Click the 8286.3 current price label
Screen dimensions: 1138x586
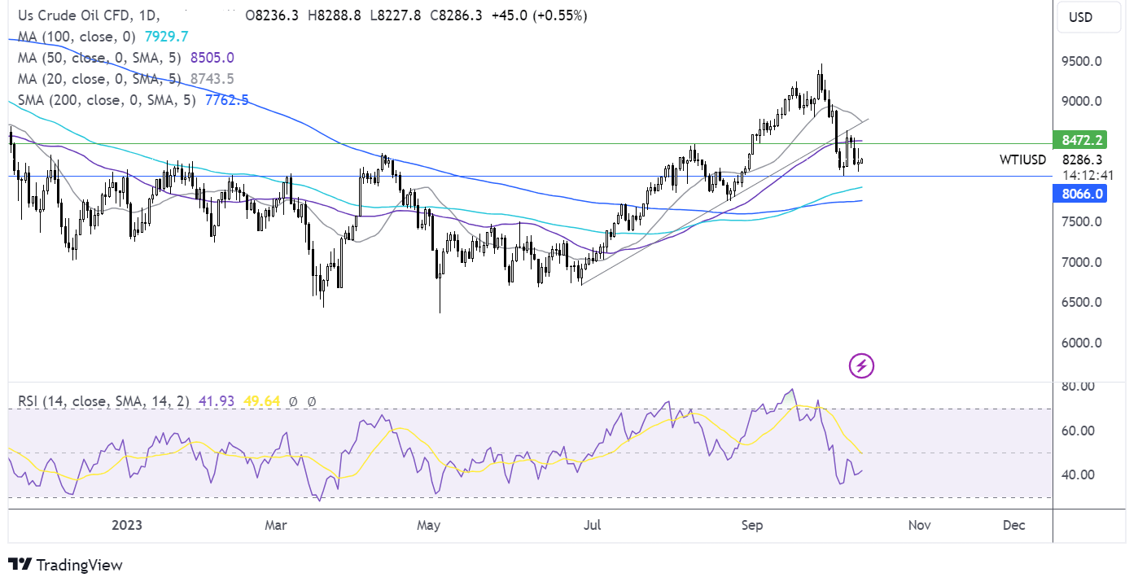[1083, 160]
